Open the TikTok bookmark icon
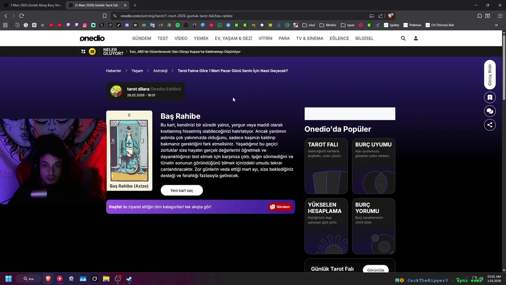The height and width of the screenshot is (285, 506). coord(119,25)
